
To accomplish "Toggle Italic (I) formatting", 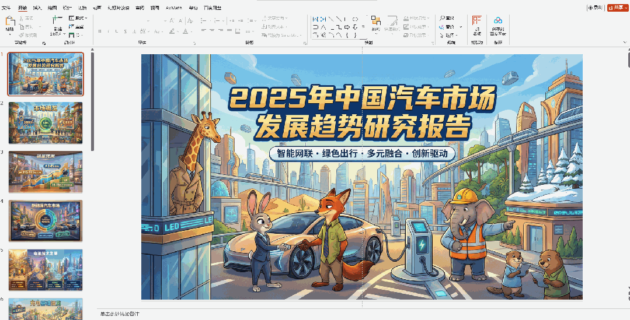I will [x=109, y=31].
